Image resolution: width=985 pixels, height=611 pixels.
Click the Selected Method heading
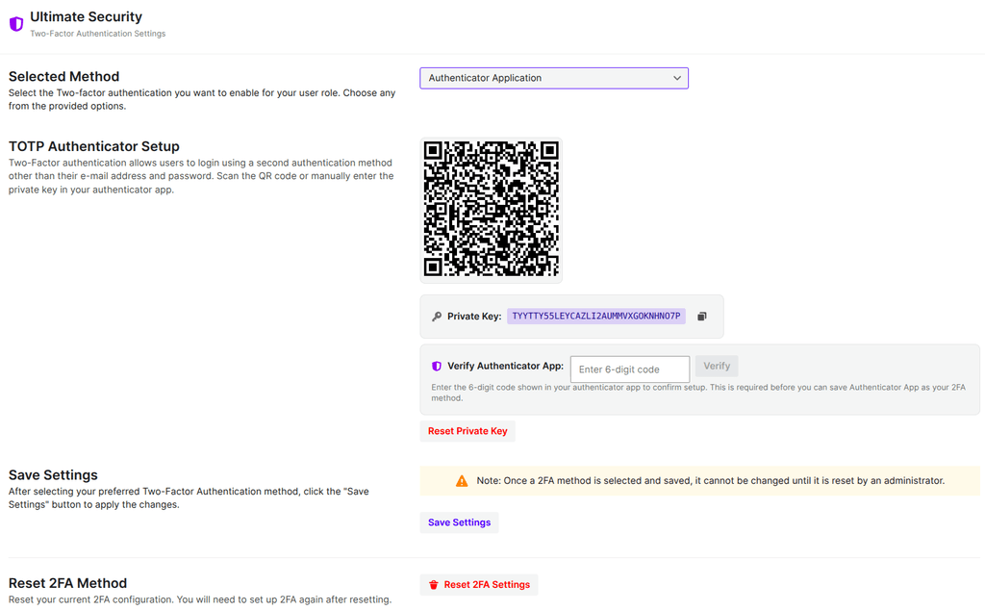pyautogui.click(x=64, y=77)
